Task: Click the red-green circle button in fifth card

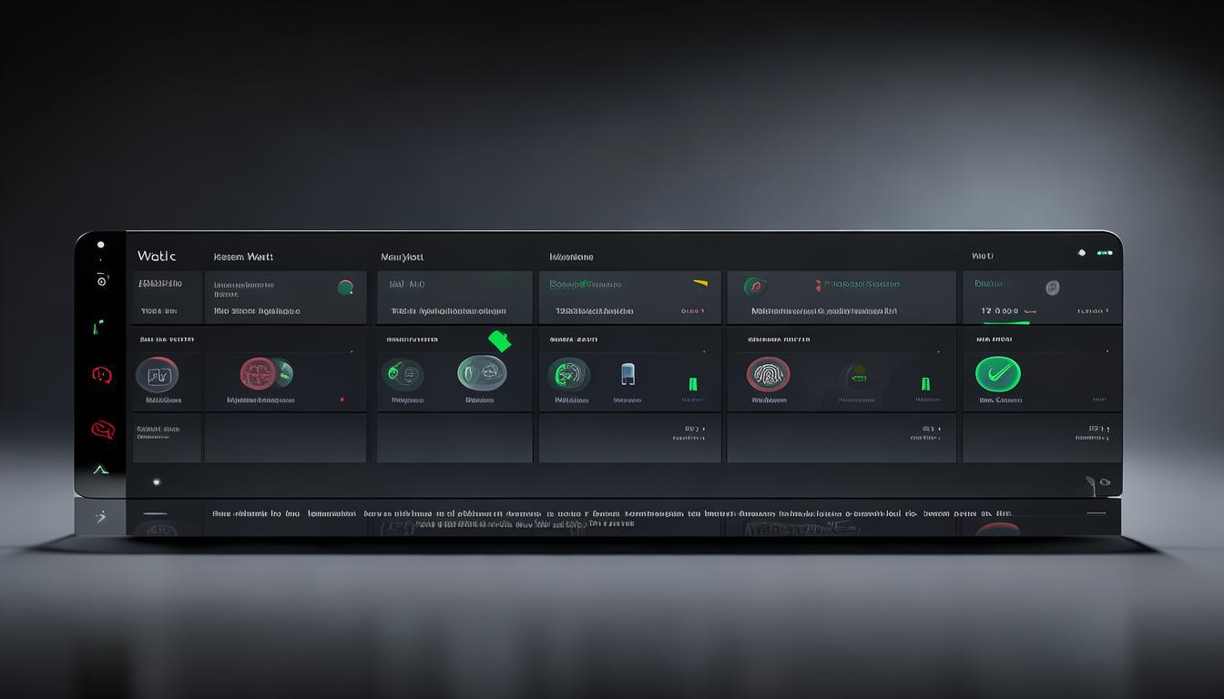Action: pos(755,287)
